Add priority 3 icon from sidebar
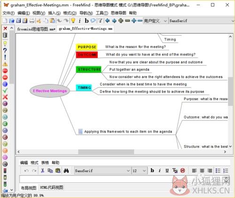The width and height of the screenshot is (235, 198). (5, 117)
